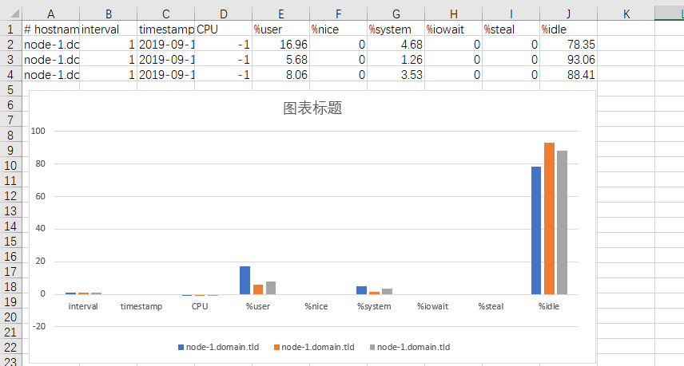684x366 pixels.
Task: Select column E header
Action: pos(281,14)
